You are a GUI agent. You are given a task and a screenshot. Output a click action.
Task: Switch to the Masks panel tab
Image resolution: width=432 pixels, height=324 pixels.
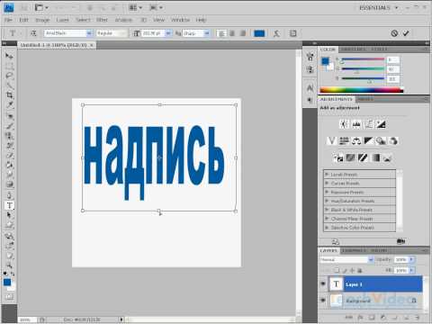coord(365,99)
